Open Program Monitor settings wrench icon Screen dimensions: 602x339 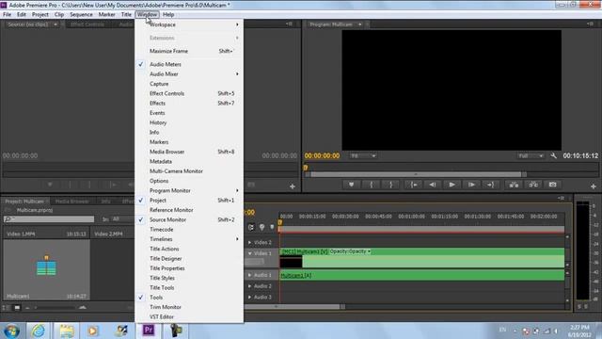click(x=553, y=155)
